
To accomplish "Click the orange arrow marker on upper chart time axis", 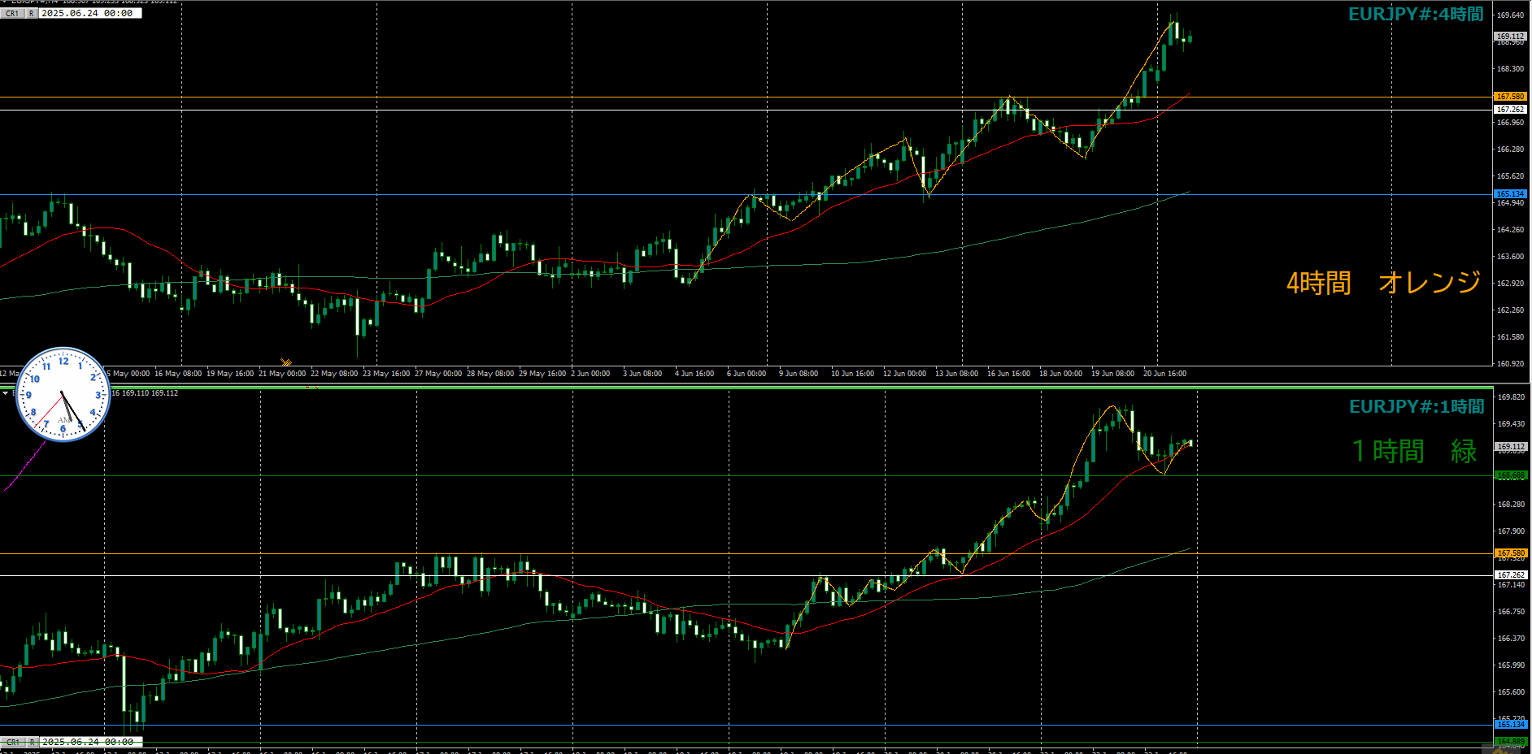I will pos(286,362).
